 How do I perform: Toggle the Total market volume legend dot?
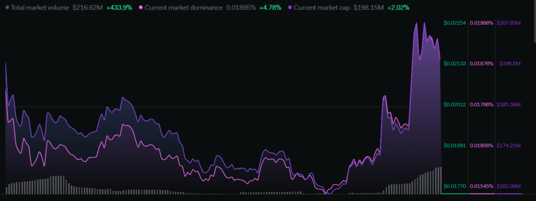pyautogui.click(x=7, y=7)
